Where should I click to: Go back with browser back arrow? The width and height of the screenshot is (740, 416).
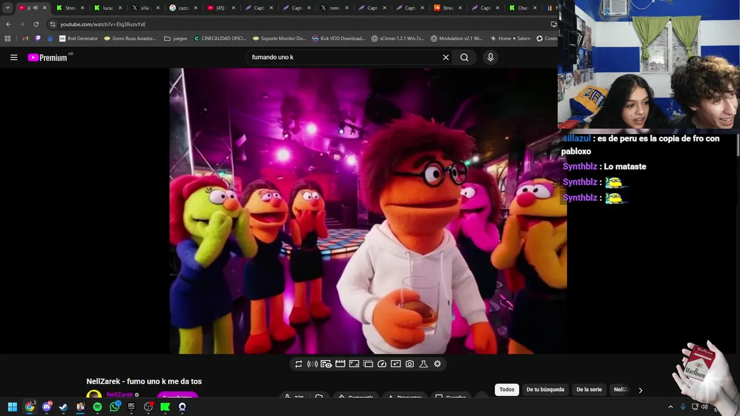(x=8, y=24)
